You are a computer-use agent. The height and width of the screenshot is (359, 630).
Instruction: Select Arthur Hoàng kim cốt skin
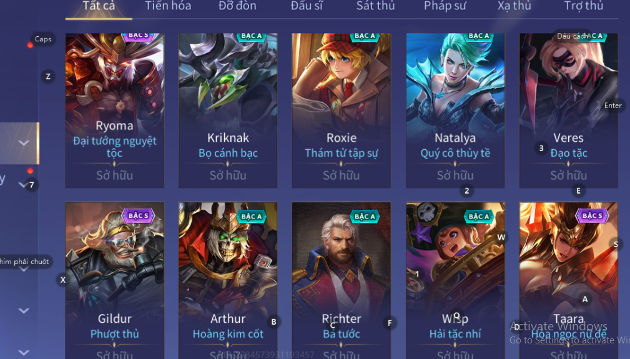point(228,280)
